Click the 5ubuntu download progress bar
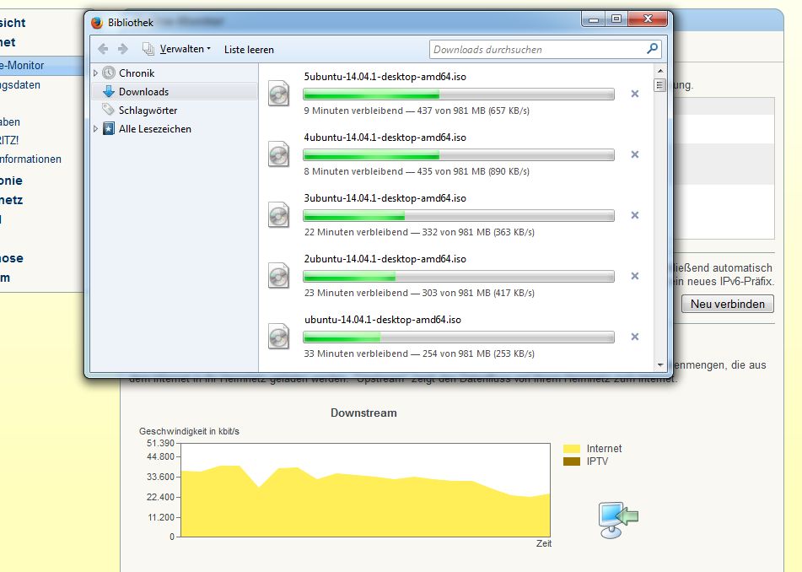The image size is (802, 572). pos(459,94)
